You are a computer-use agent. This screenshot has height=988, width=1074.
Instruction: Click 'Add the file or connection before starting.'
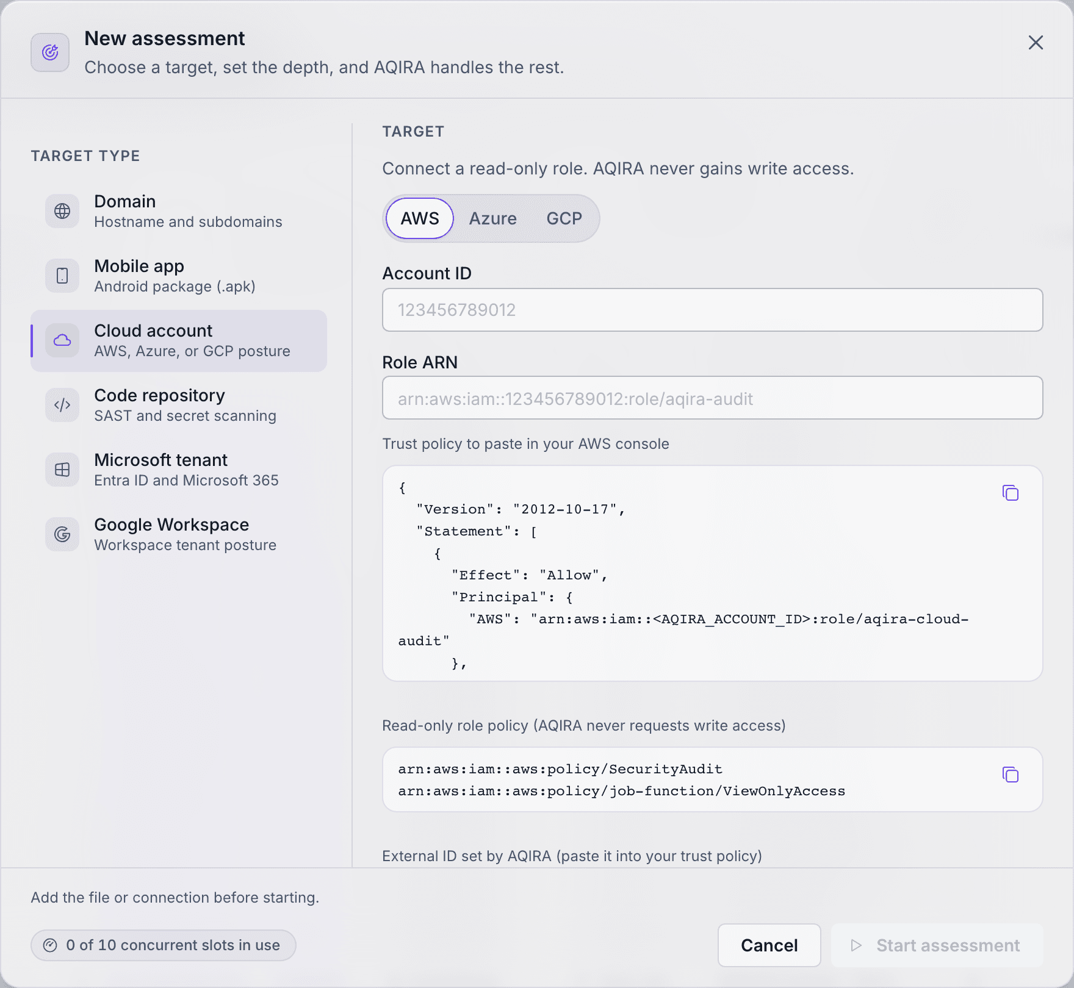(x=175, y=898)
